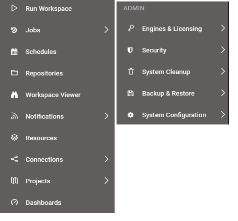
Task: Click the Workspace Viewer binoculars icon
Action: [x=14, y=95]
